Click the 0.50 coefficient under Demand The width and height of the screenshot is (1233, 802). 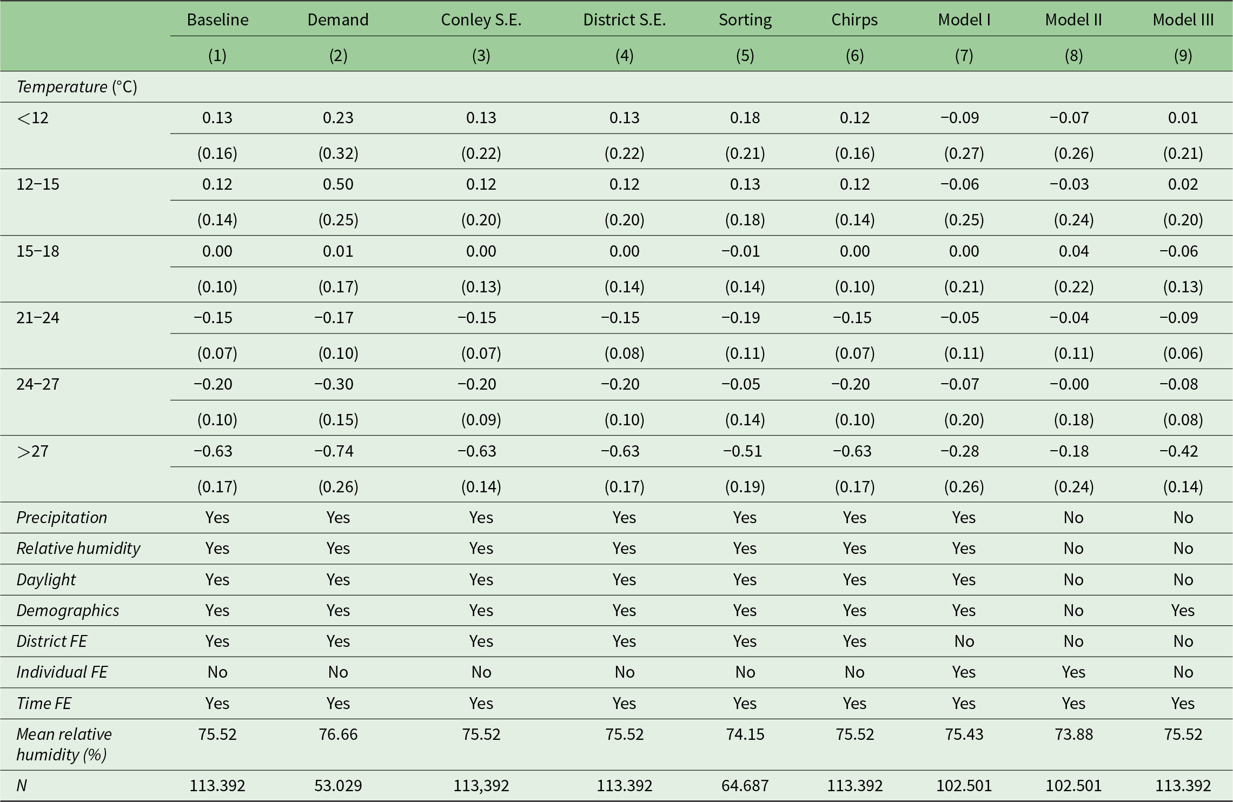(x=338, y=184)
